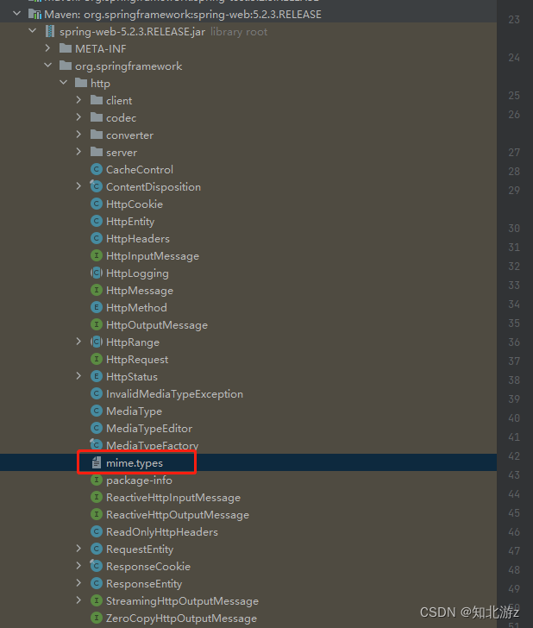Expand the HttpStatus enum node

(78, 376)
